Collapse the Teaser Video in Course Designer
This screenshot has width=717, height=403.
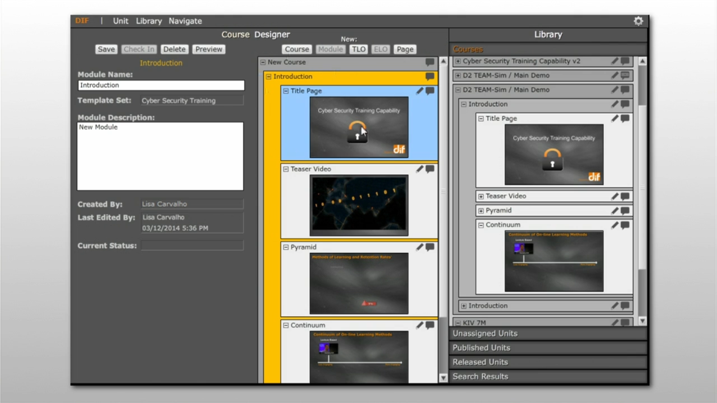point(286,169)
